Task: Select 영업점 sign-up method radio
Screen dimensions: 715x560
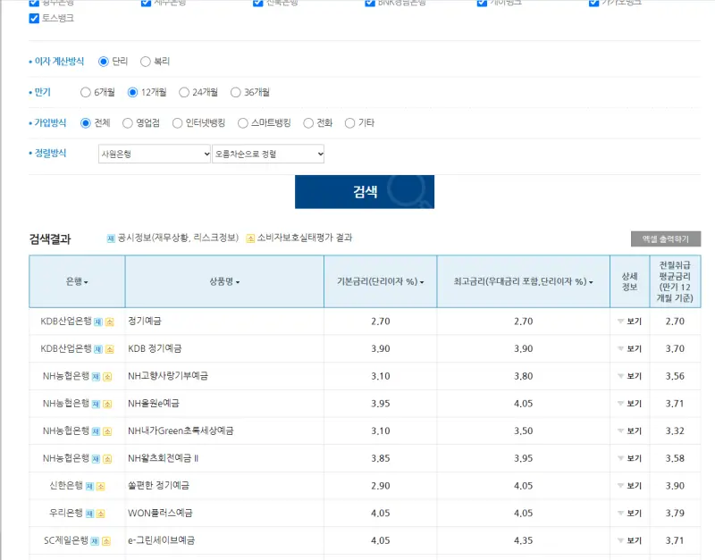Action: (x=128, y=123)
